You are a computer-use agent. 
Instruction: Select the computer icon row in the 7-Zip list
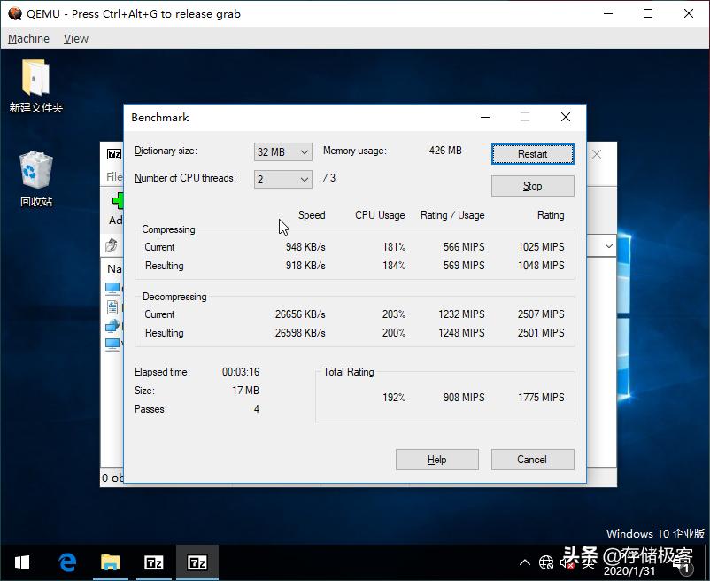click(112, 289)
